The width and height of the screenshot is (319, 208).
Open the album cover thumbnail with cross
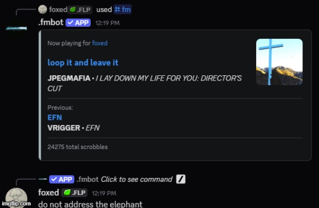click(x=279, y=62)
